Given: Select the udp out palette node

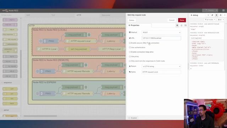Looking at the screenshot, I should pos(10,76).
